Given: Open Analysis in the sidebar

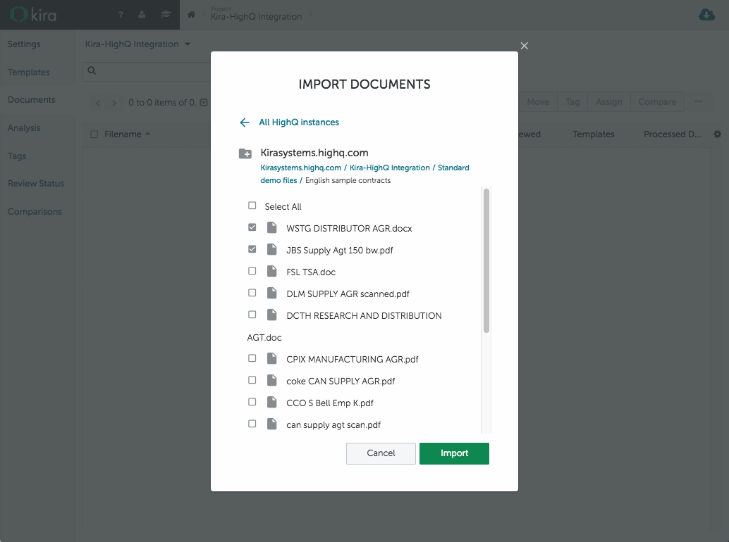Looking at the screenshot, I should 24,128.
